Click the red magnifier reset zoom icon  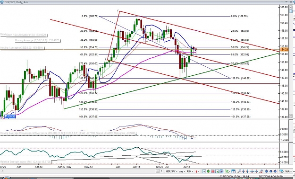click(x=261, y=171)
